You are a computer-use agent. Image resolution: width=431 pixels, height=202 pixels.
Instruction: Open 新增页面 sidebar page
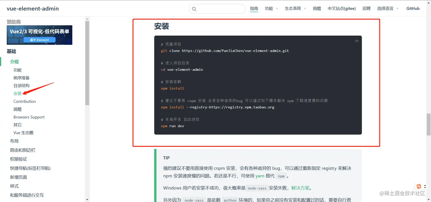pos(19,177)
